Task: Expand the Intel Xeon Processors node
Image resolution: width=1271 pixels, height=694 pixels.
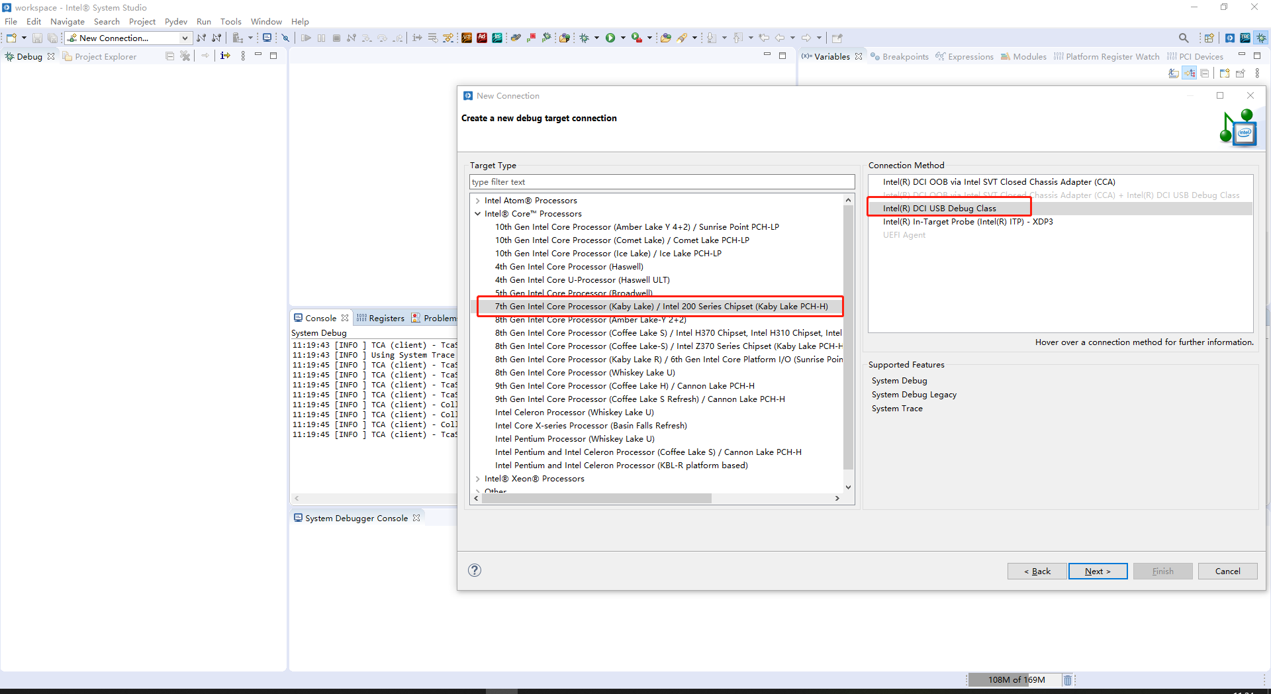Action: 478,478
